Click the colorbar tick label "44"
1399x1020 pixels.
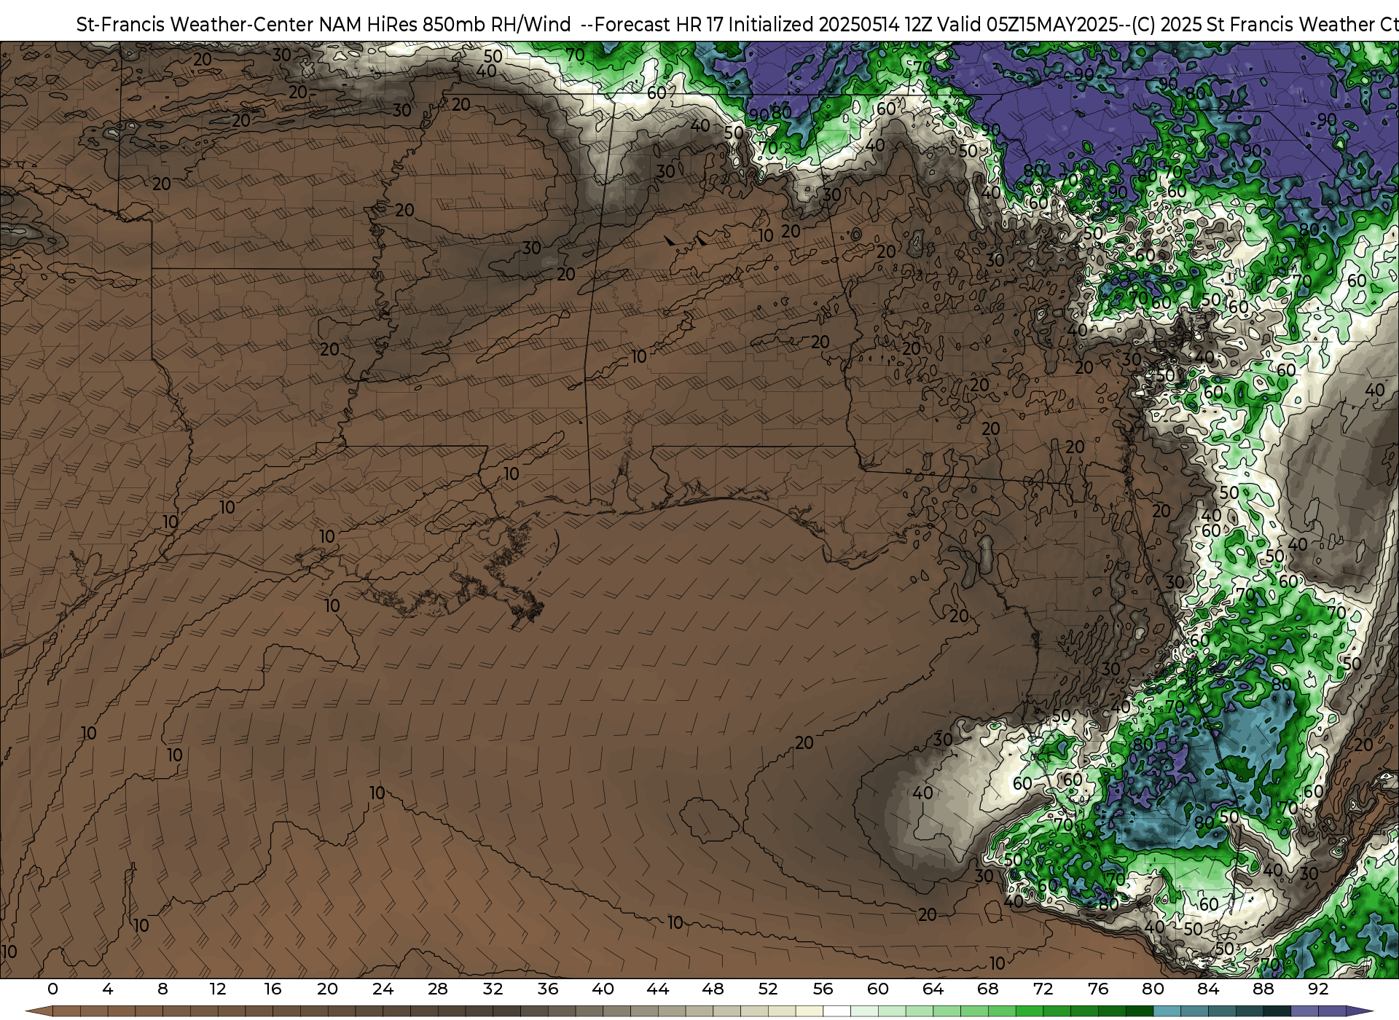658,989
